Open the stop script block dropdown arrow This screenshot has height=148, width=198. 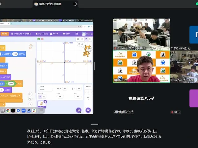pyautogui.click(x=20, y=96)
